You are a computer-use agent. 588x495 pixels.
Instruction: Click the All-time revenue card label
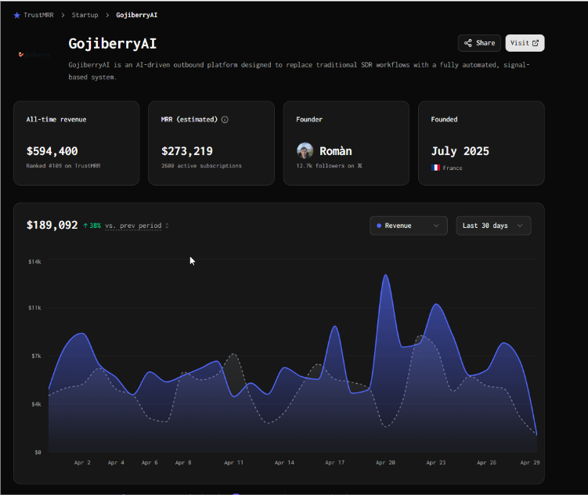pos(56,120)
